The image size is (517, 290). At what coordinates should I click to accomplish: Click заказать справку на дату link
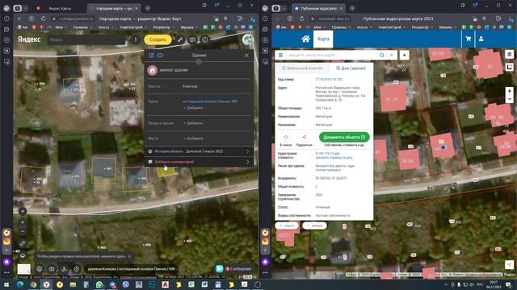click(334, 158)
